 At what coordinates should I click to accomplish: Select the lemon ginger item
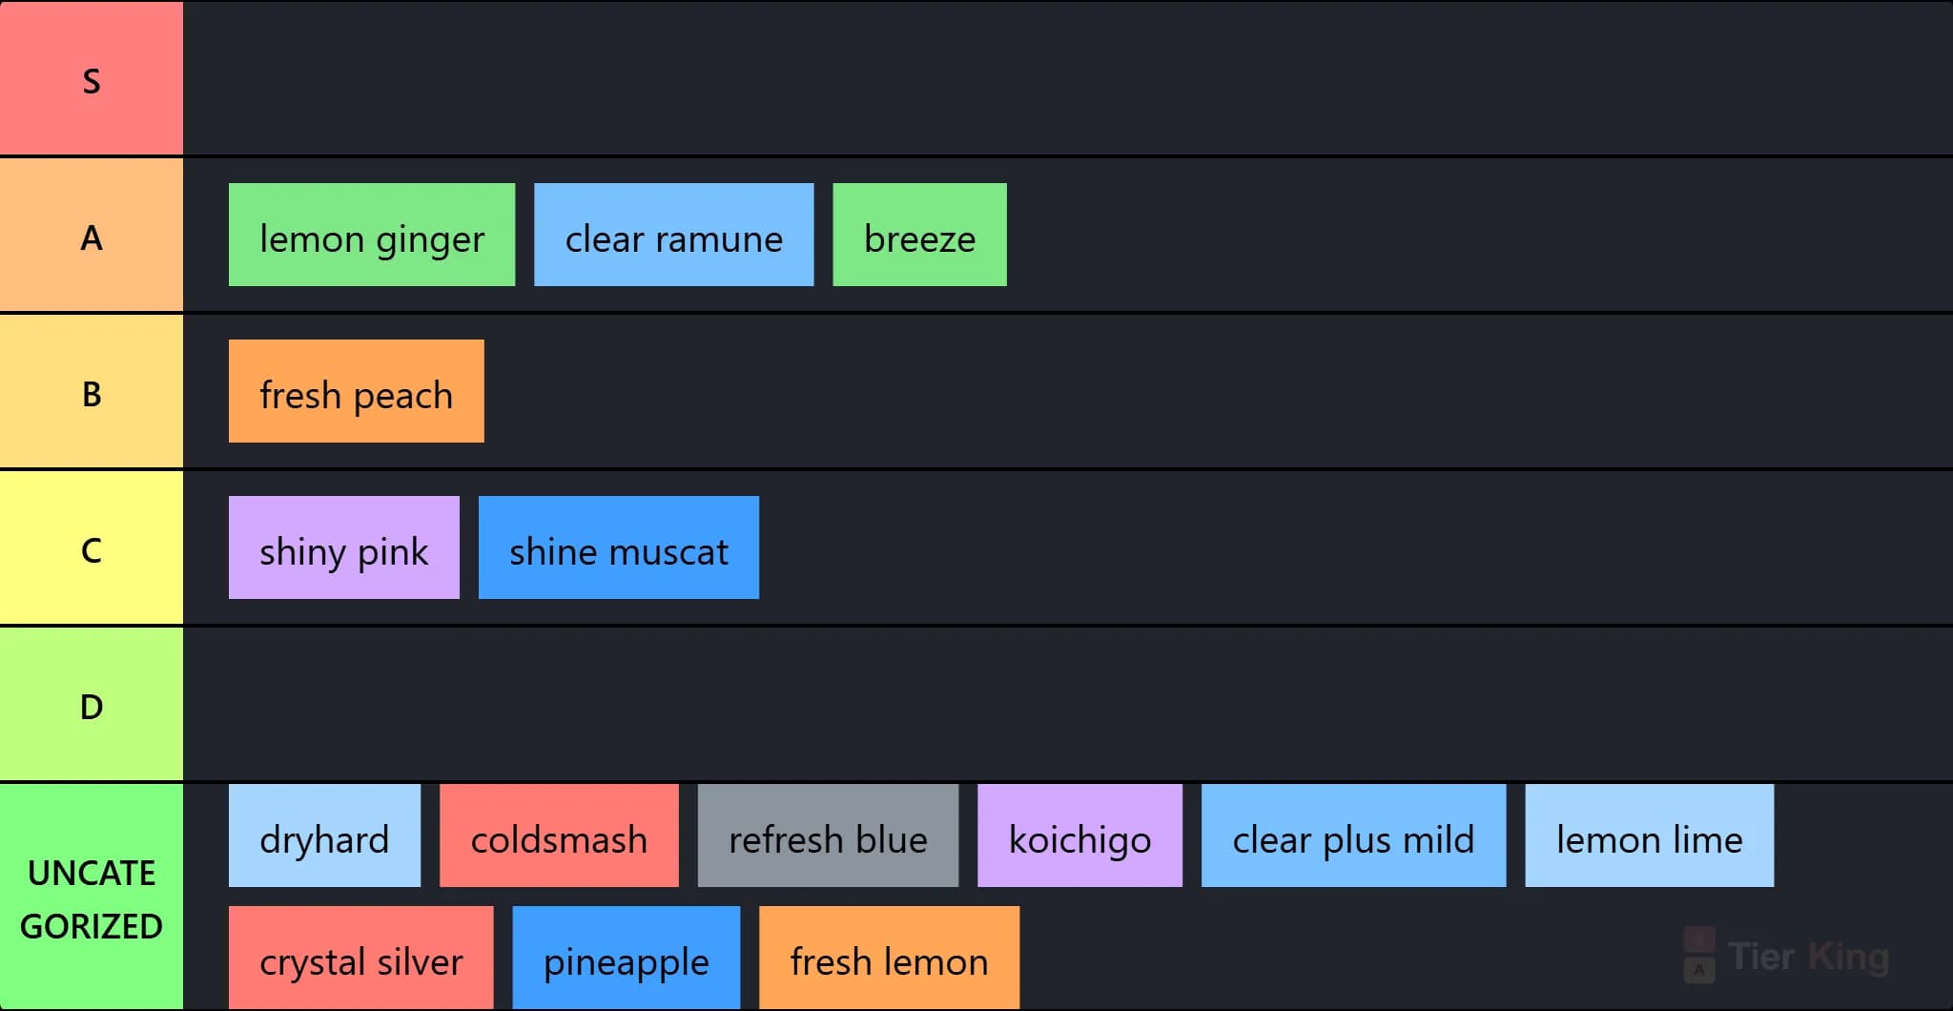[372, 235]
